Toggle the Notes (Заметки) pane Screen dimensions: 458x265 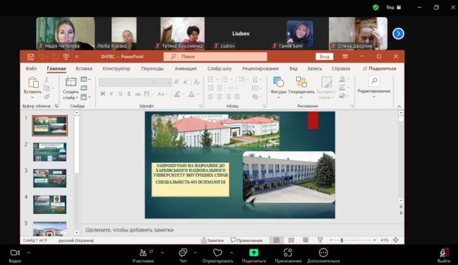[211, 240]
